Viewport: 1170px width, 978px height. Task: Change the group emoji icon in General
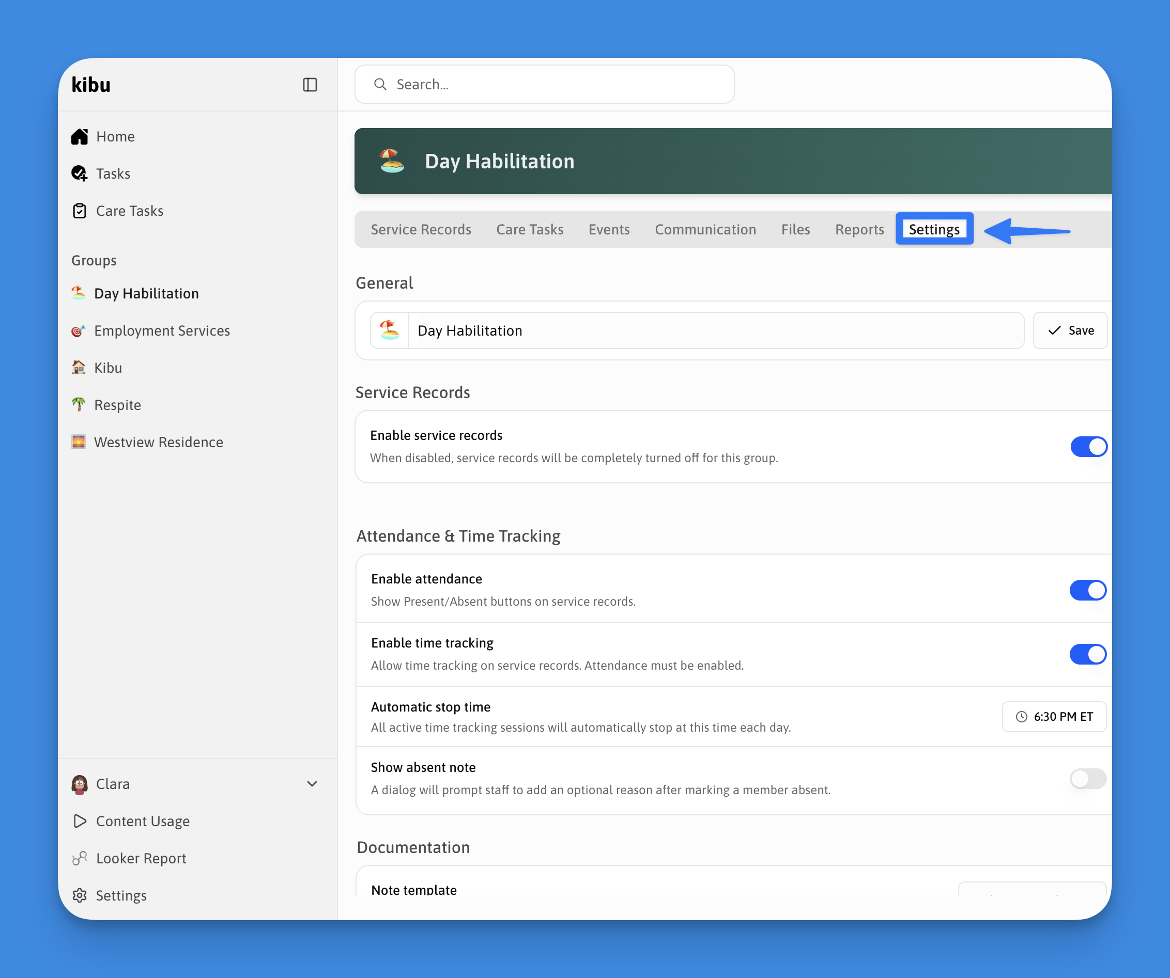[x=390, y=330]
